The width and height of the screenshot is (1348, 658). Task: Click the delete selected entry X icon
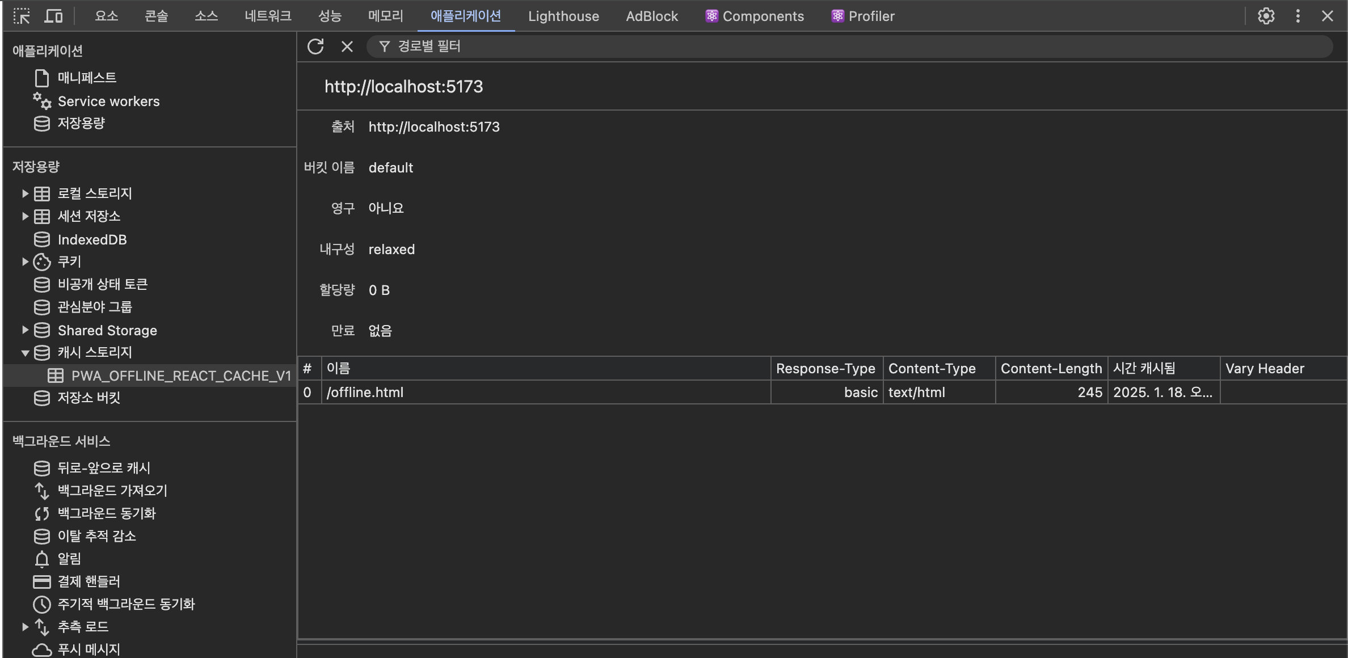click(x=347, y=47)
